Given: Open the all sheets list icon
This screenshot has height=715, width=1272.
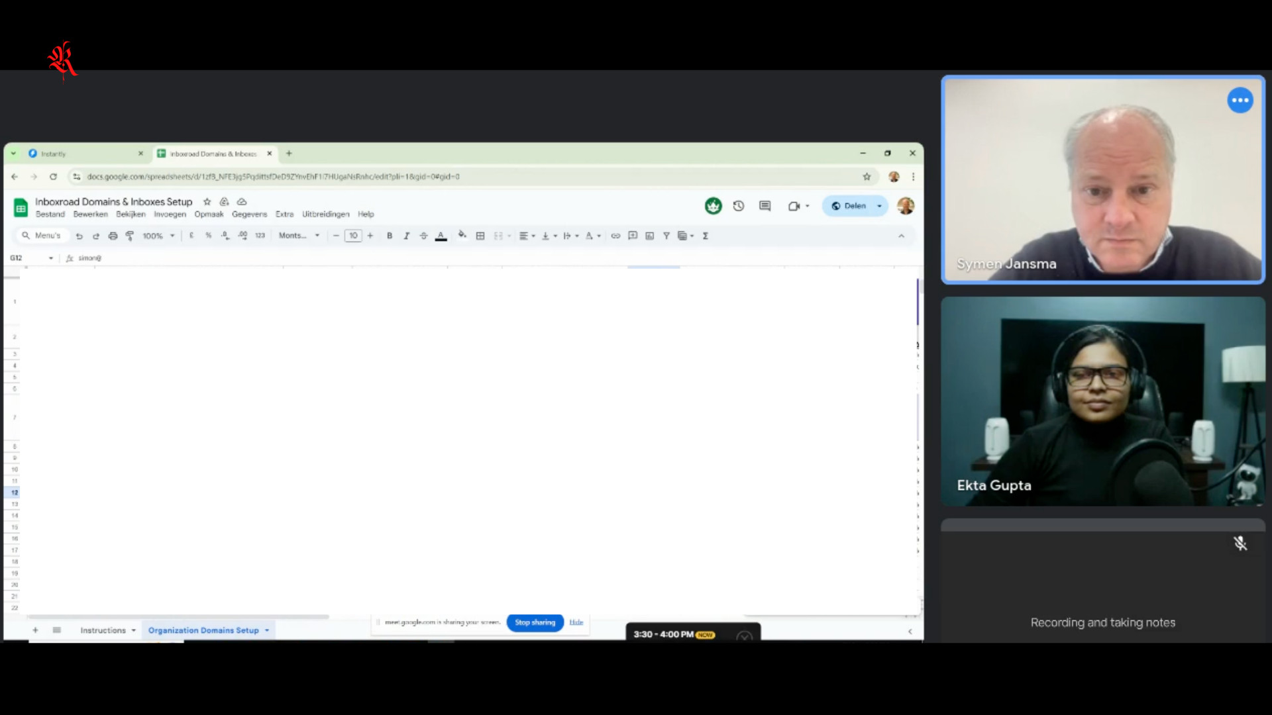Looking at the screenshot, I should click(x=57, y=630).
